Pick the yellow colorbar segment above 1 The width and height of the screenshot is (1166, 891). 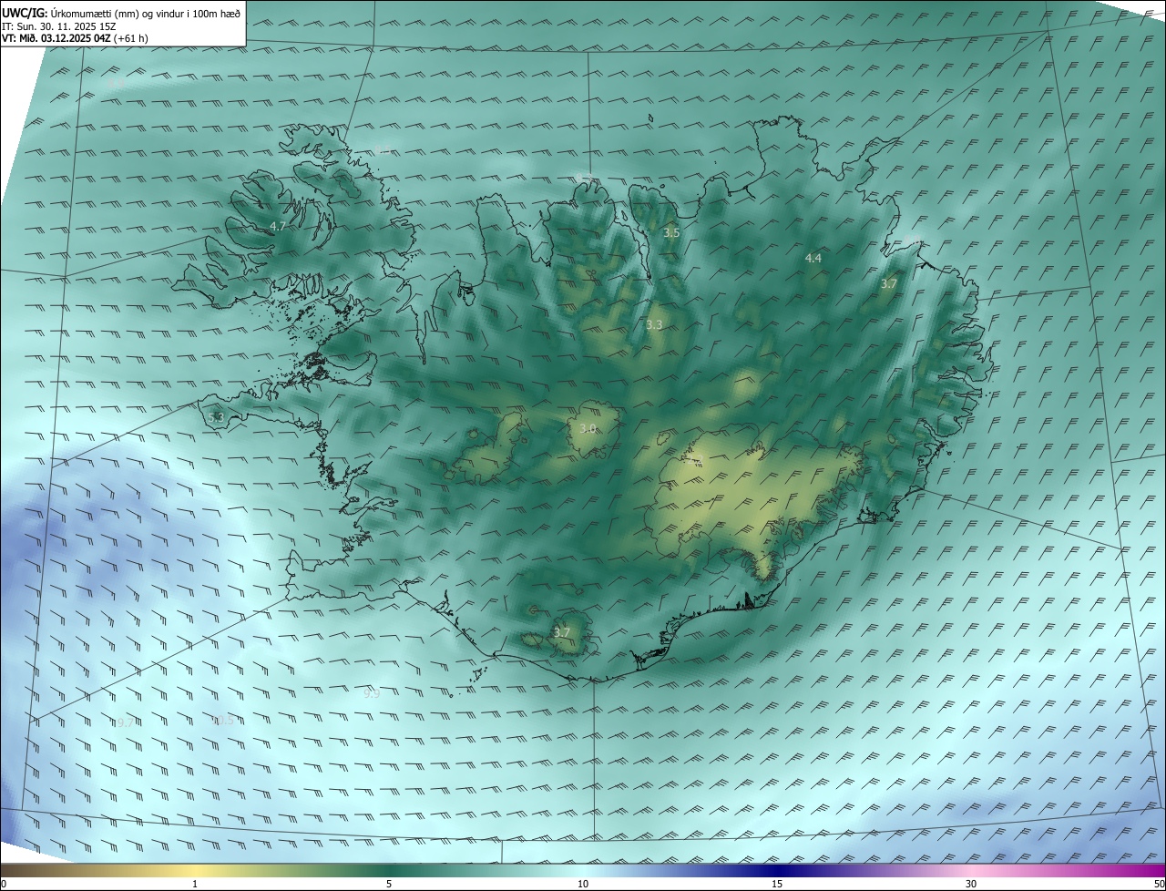click(195, 871)
